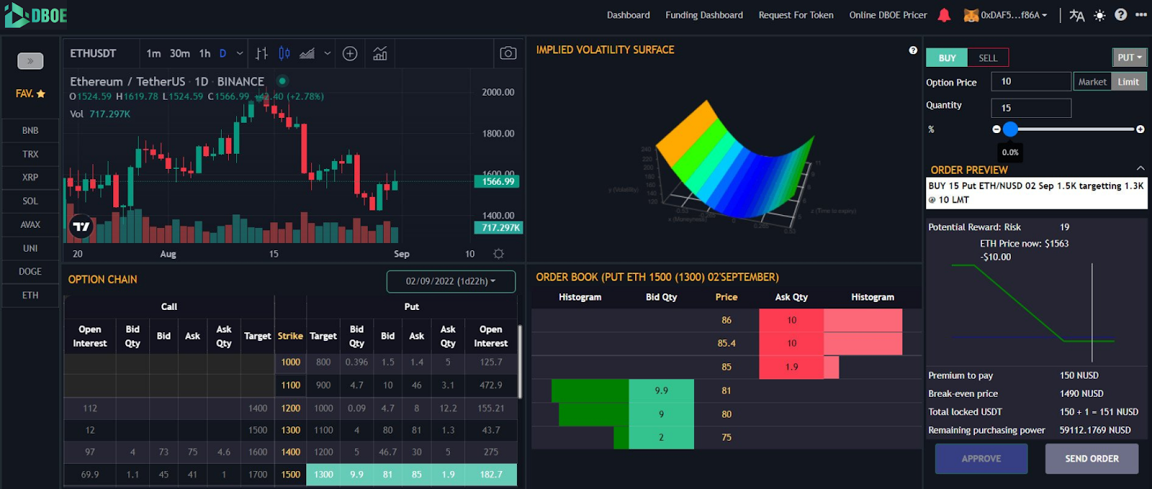
Task: Click the DBOE logo
Action: tap(36, 15)
